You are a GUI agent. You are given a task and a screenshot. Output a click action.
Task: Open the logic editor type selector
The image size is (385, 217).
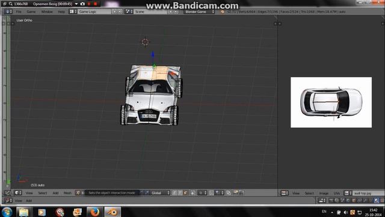8,201
